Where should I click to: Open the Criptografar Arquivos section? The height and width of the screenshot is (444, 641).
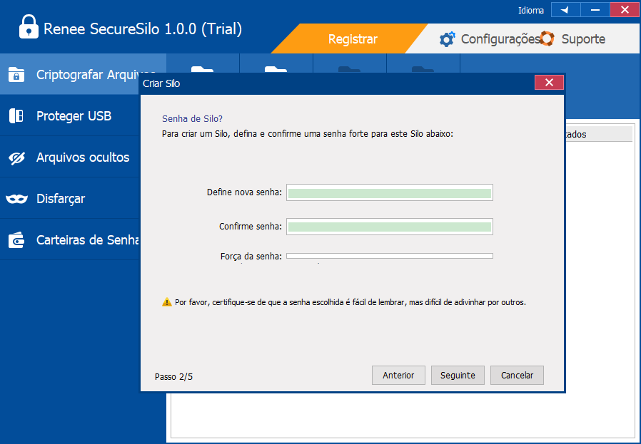tap(83, 75)
